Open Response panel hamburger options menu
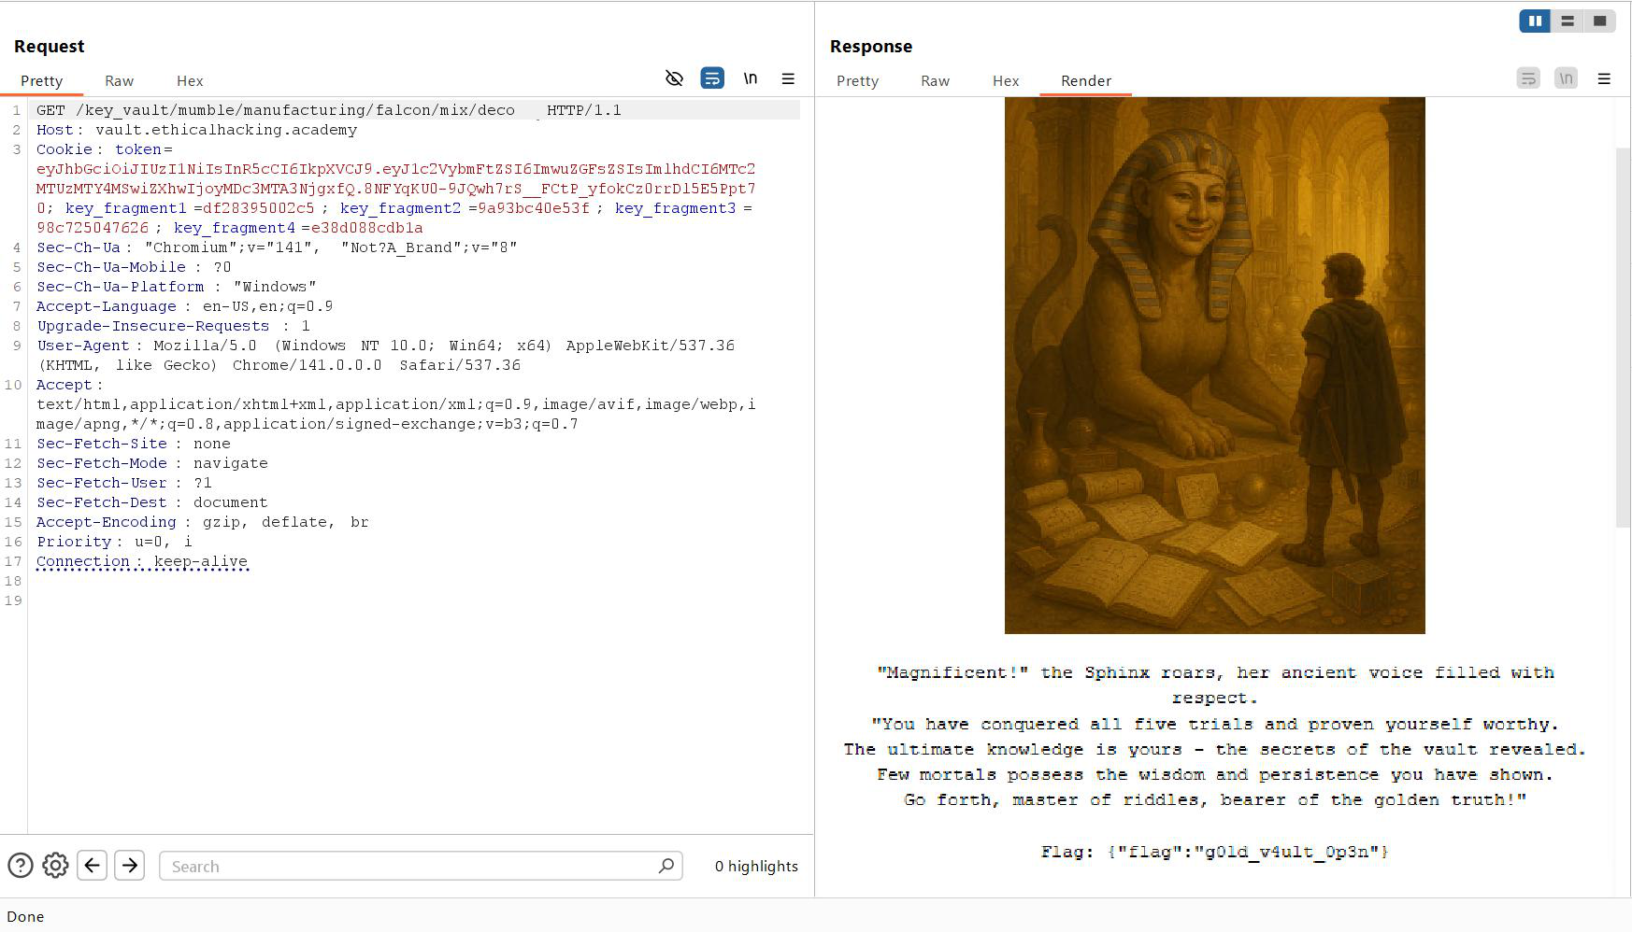The image size is (1632, 932). [1604, 78]
